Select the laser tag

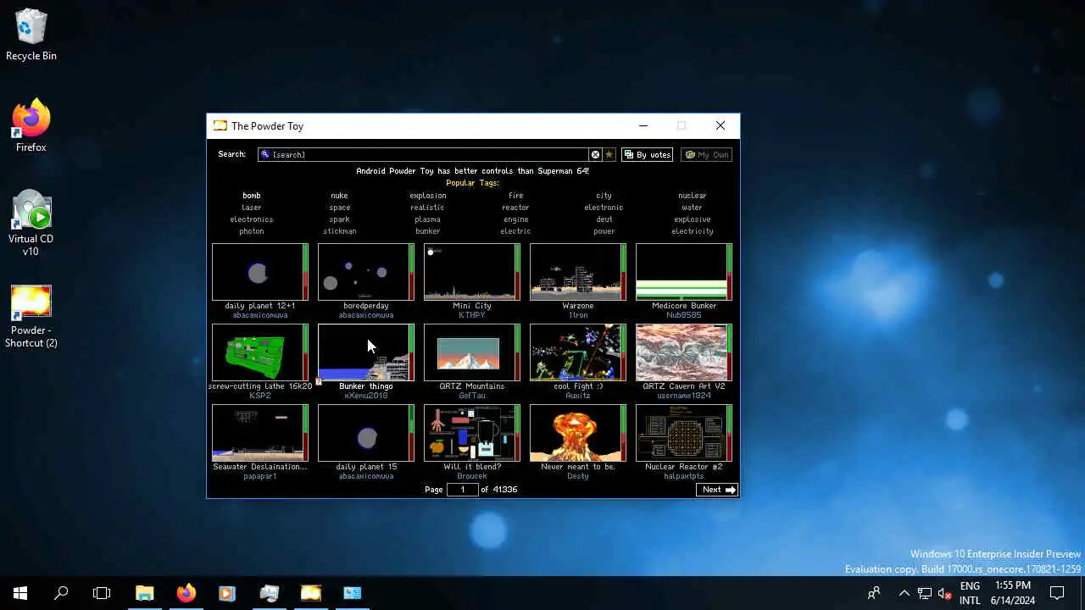click(x=252, y=208)
